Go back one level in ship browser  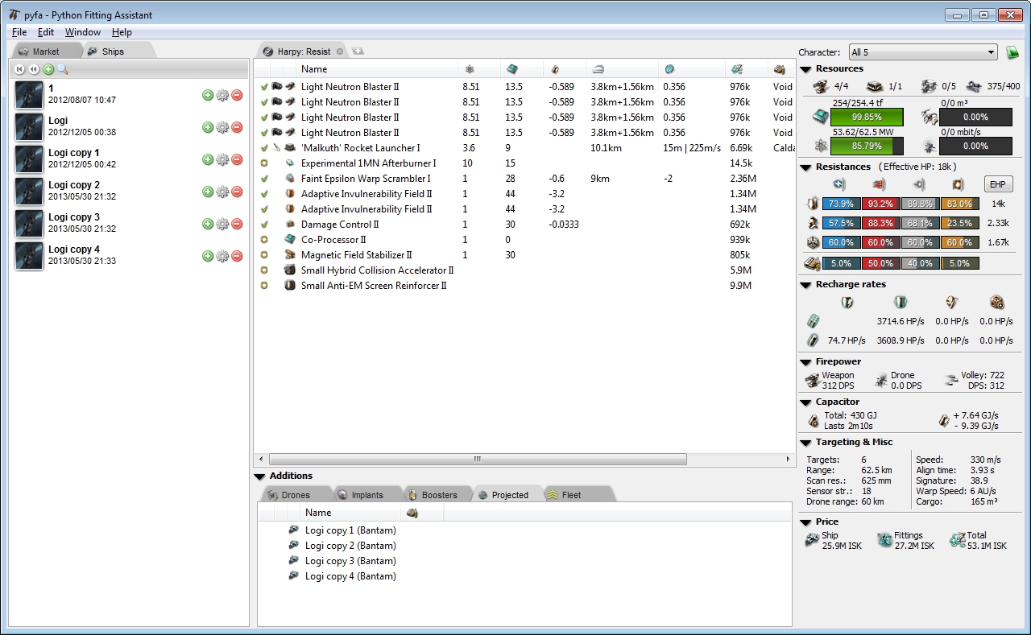click(x=34, y=69)
